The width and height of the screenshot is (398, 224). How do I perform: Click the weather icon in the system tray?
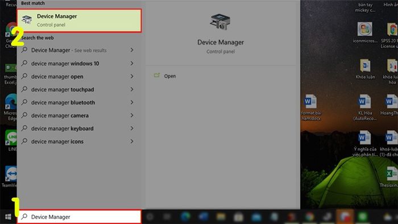click(x=388, y=217)
